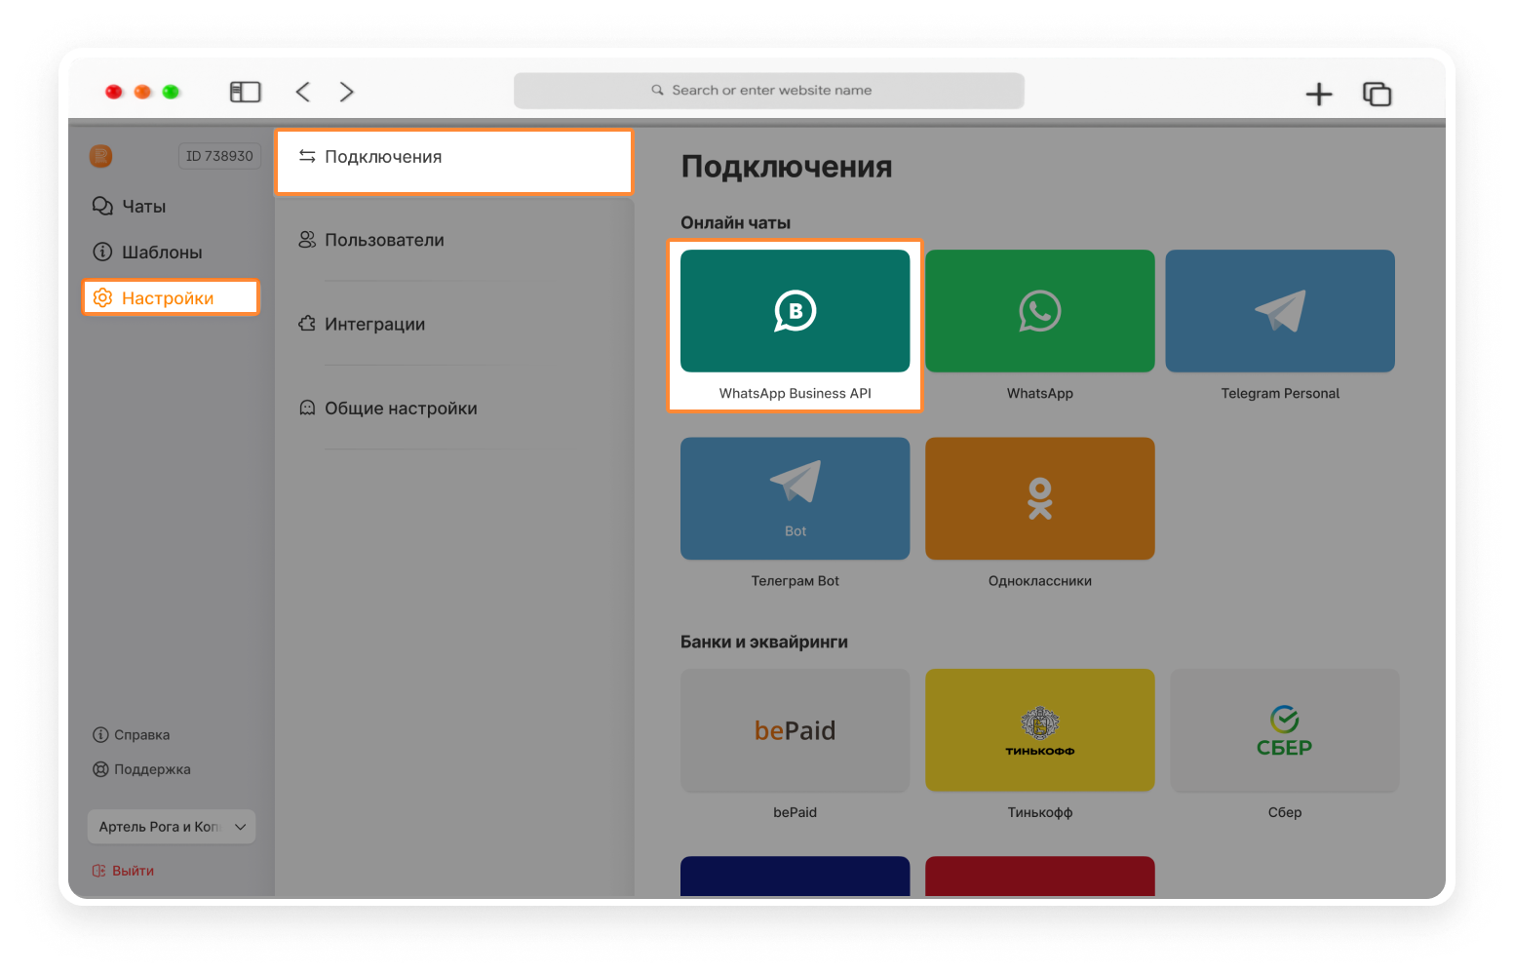Click the exit icon beside Выйти

pyautogui.click(x=98, y=871)
